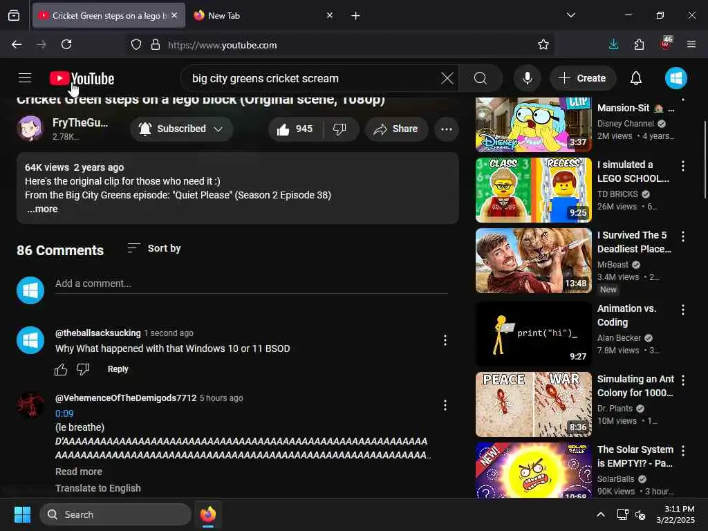Close the New Tab tab
Image resolution: width=708 pixels, height=531 pixels.
(330, 15)
